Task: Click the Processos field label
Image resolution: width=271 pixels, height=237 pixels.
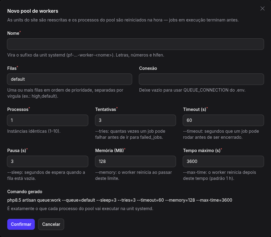Action: (x=18, y=109)
